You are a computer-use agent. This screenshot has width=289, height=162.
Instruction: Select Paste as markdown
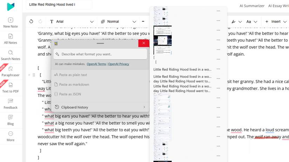(x=100, y=84)
